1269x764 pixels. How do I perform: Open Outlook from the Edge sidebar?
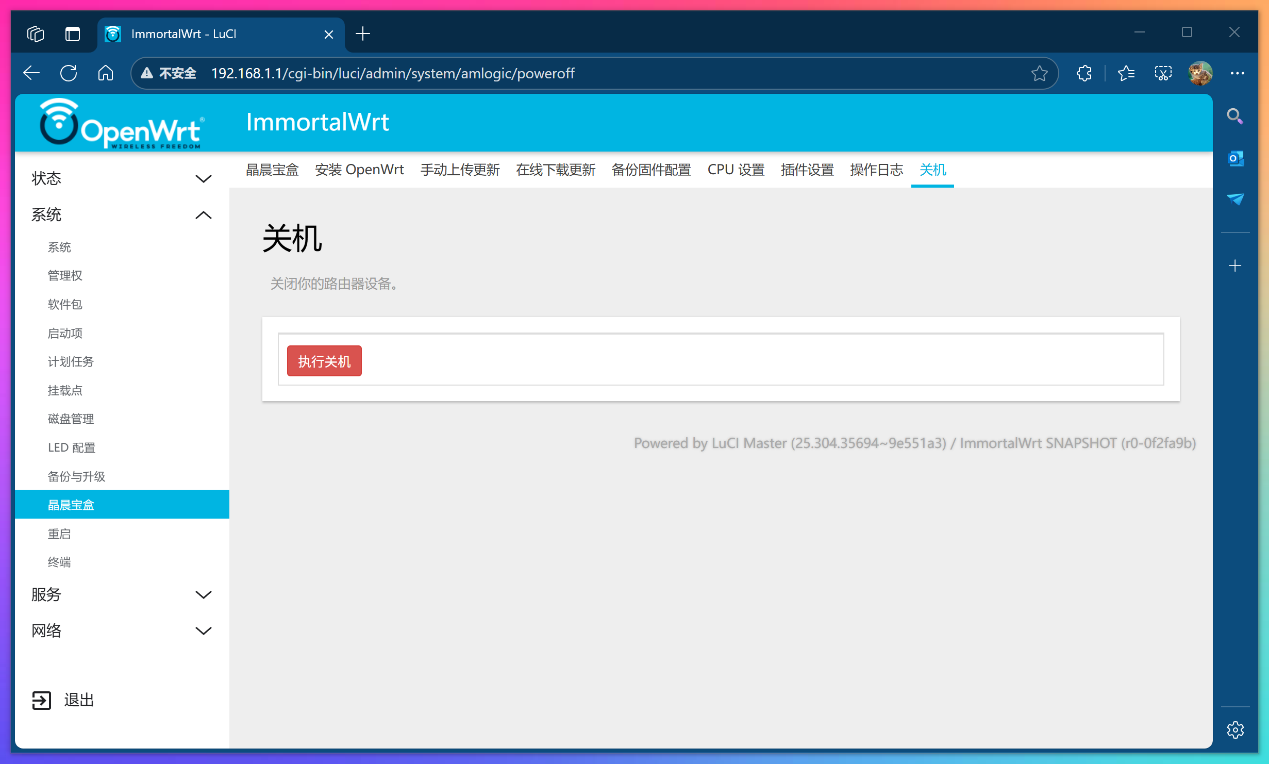(1235, 159)
